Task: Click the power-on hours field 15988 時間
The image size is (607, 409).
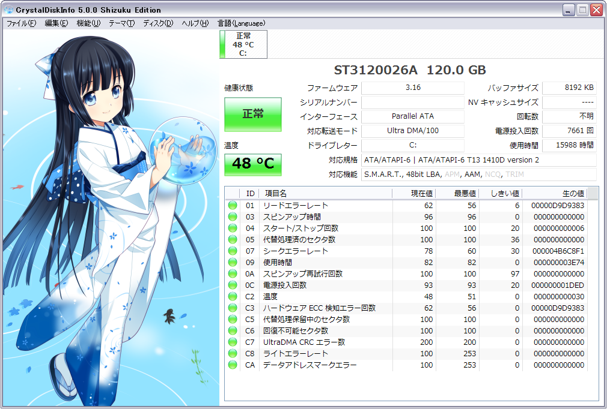Action: pyautogui.click(x=569, y=146)
